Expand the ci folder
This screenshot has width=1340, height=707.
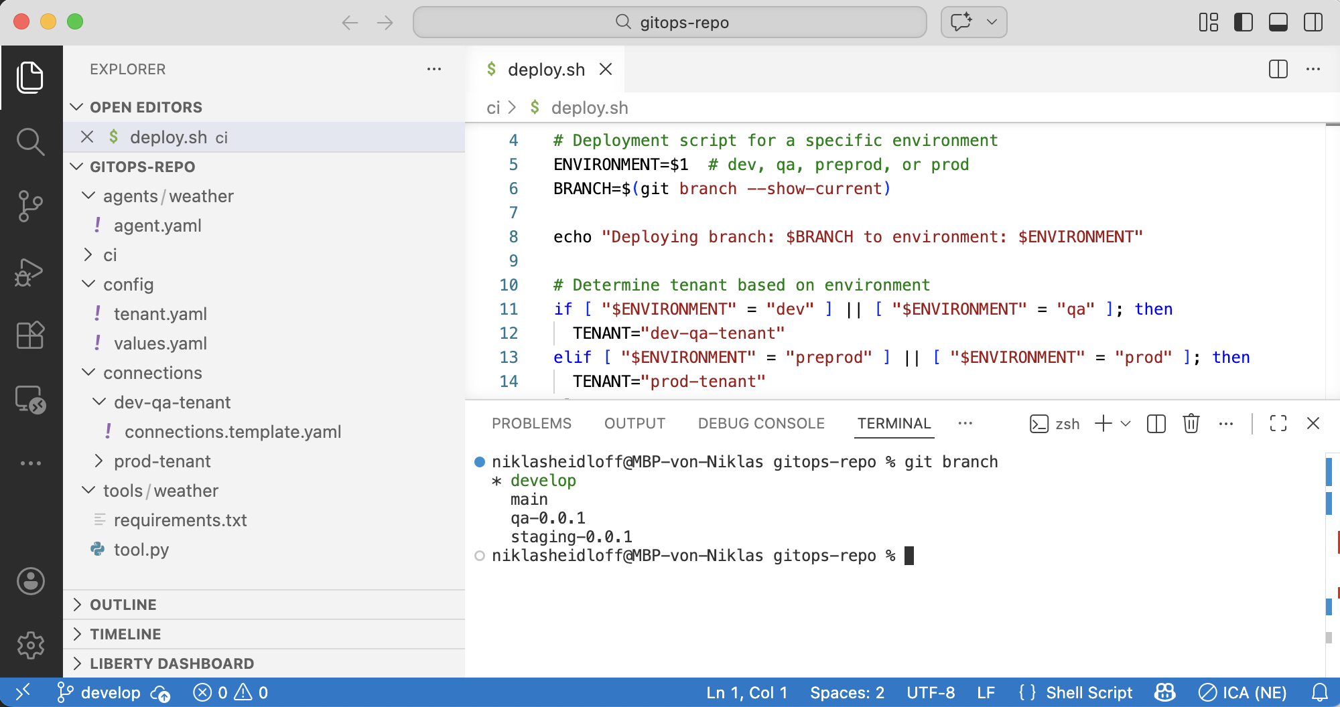point(110,255)
